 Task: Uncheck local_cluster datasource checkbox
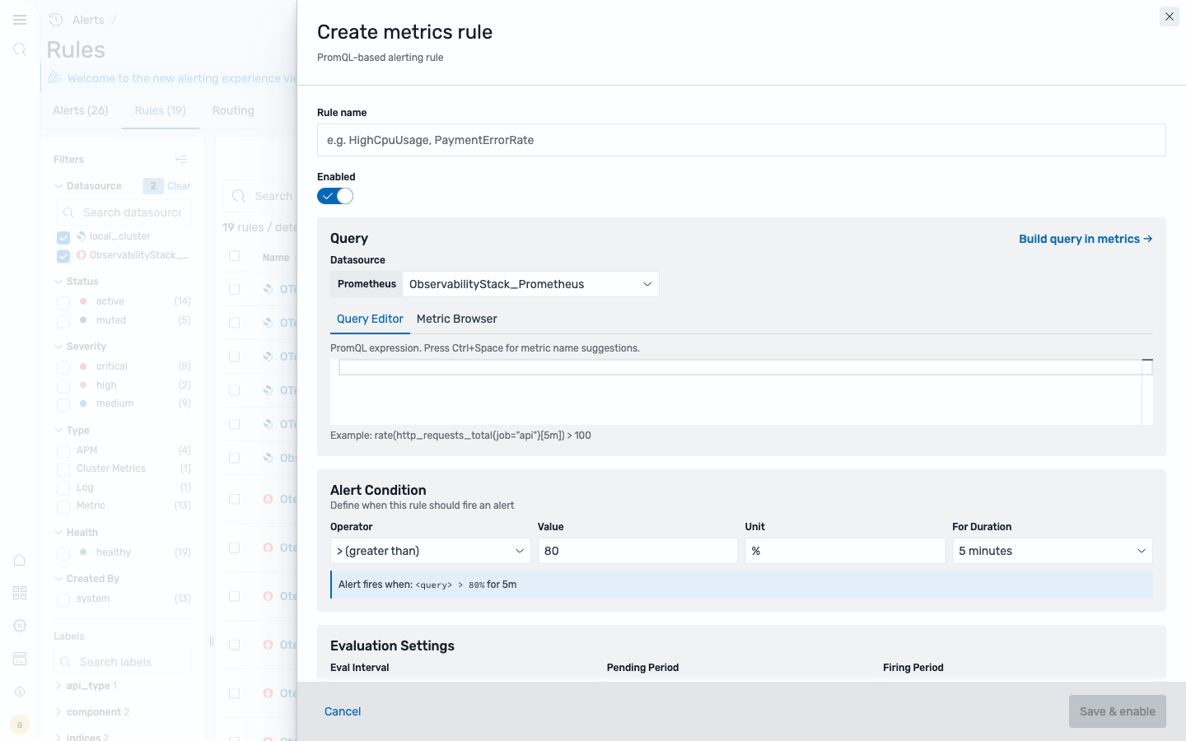(63, 237)
